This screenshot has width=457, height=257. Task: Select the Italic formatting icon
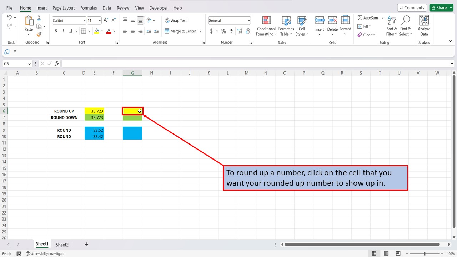[x=63, y=31]
